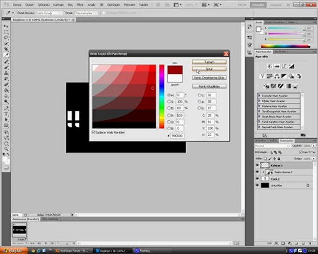Click the animation frame thumbnail
318x254 pixels.
tap(19, 230)
